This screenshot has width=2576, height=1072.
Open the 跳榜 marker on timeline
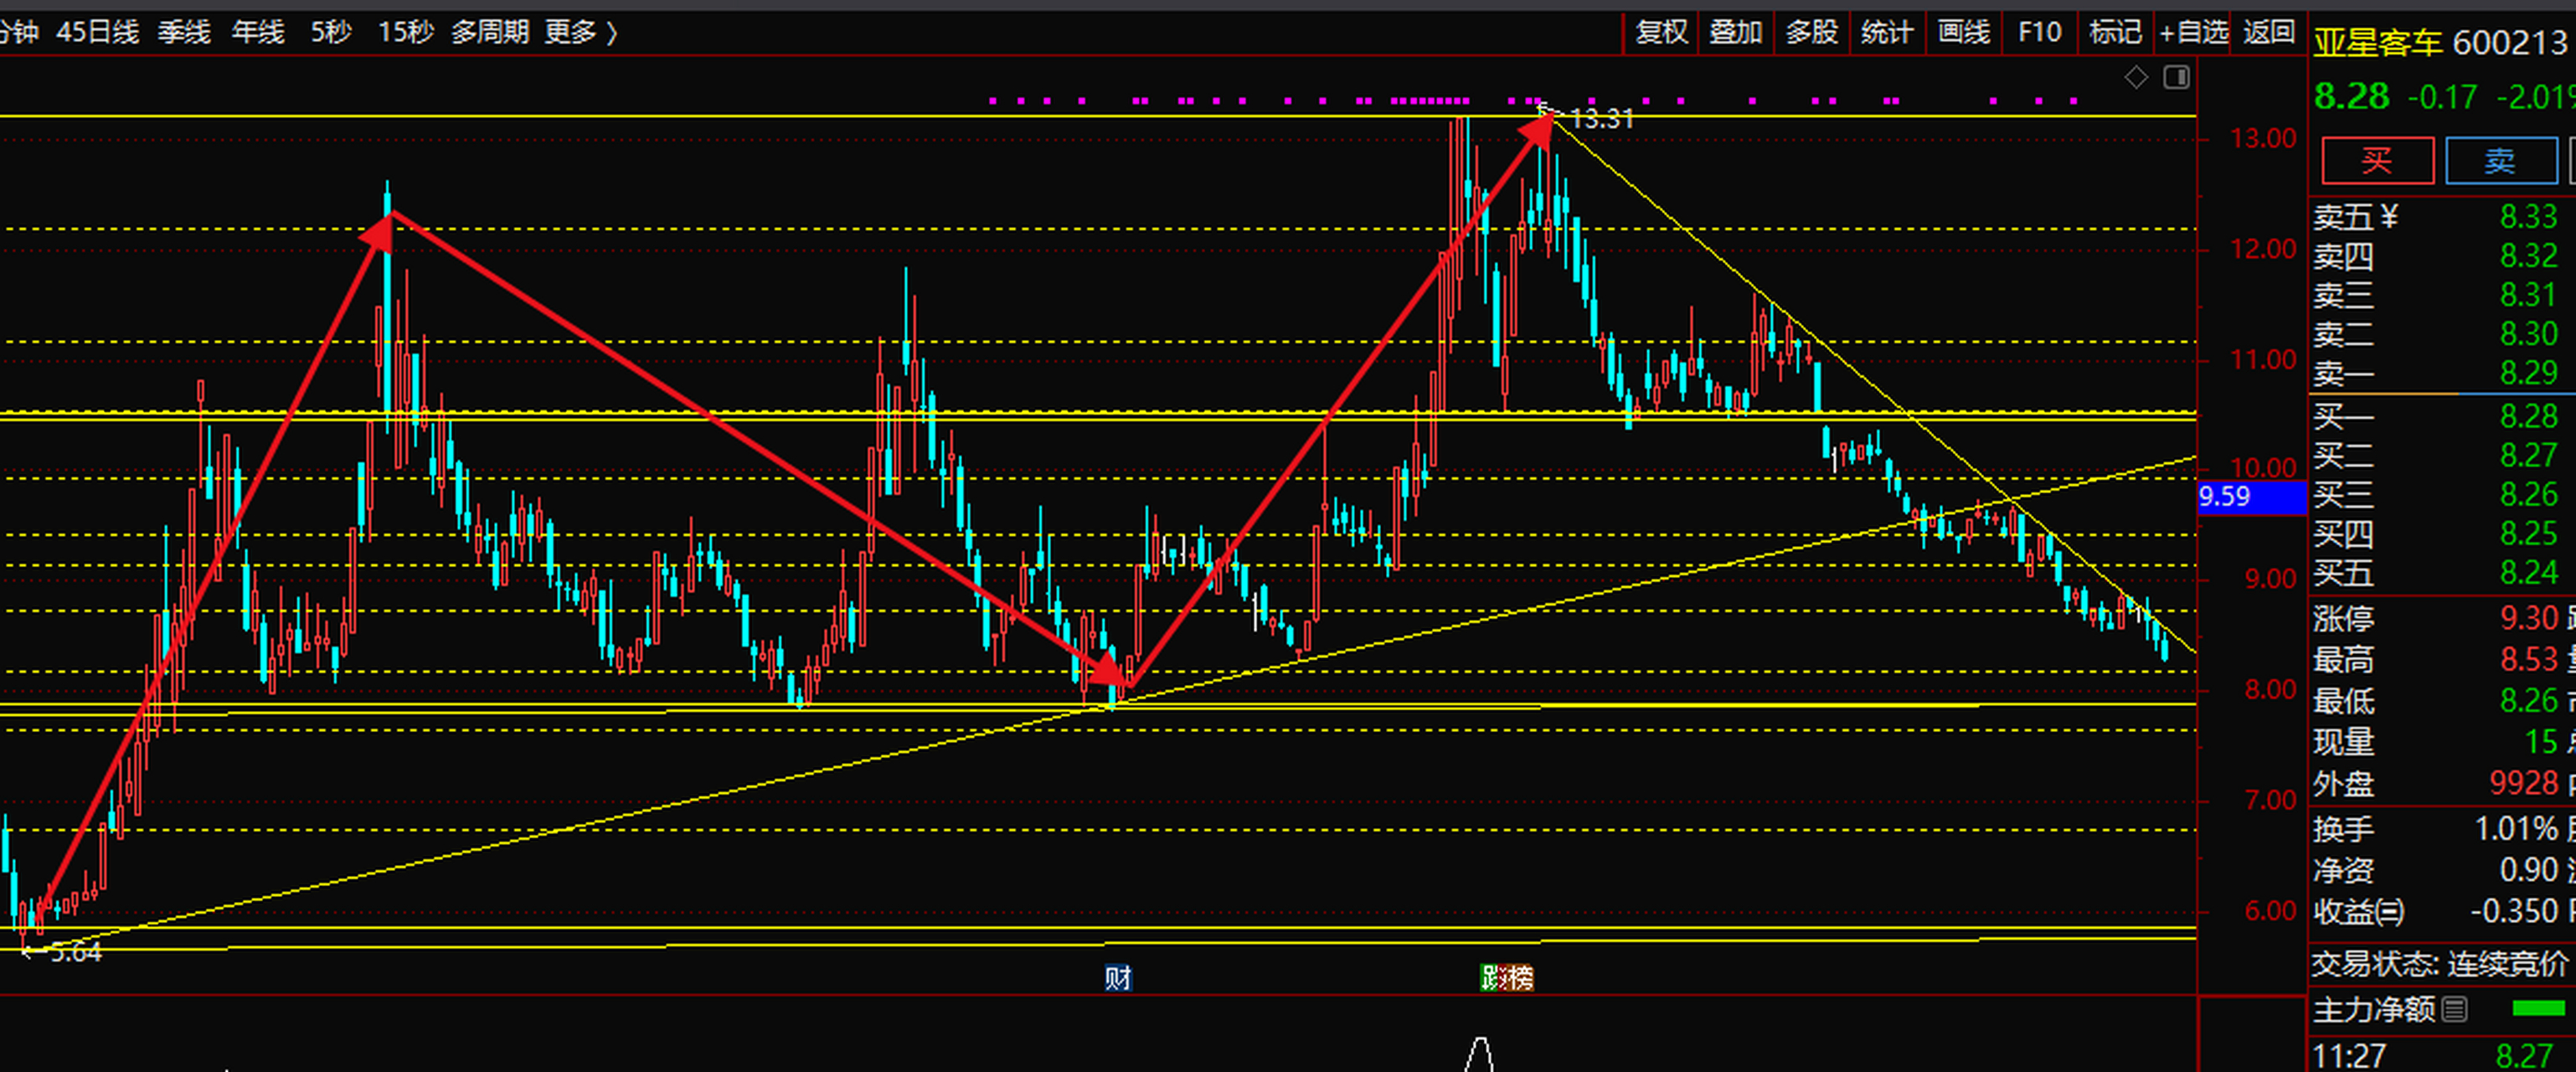(1507, 977)
